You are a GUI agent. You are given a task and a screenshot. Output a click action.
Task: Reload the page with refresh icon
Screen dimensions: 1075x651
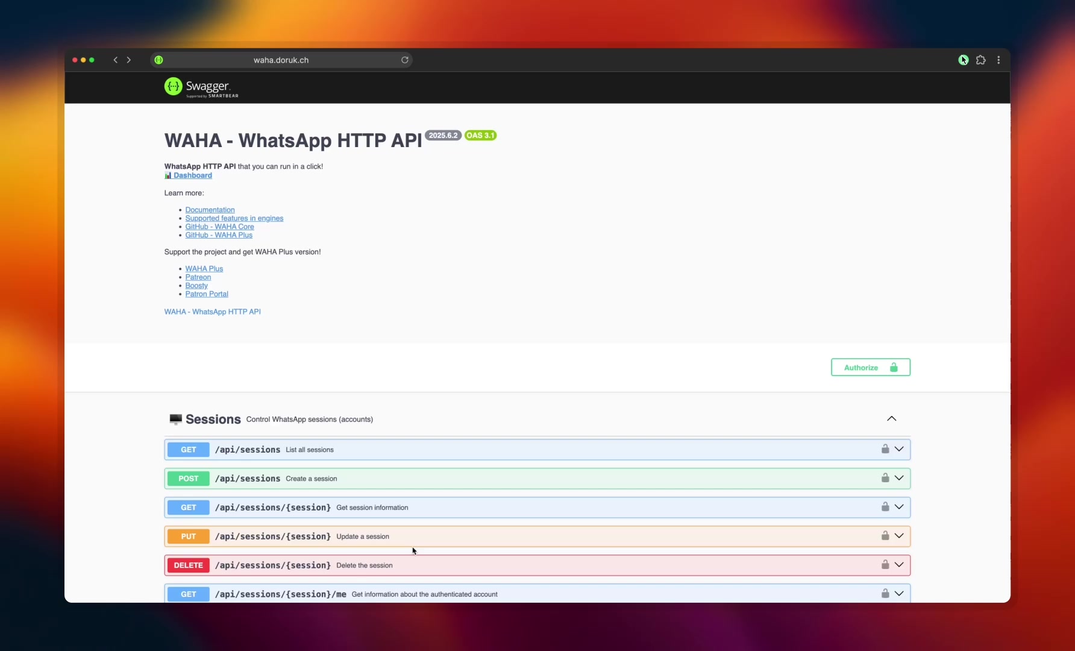(x=405, y=60)
